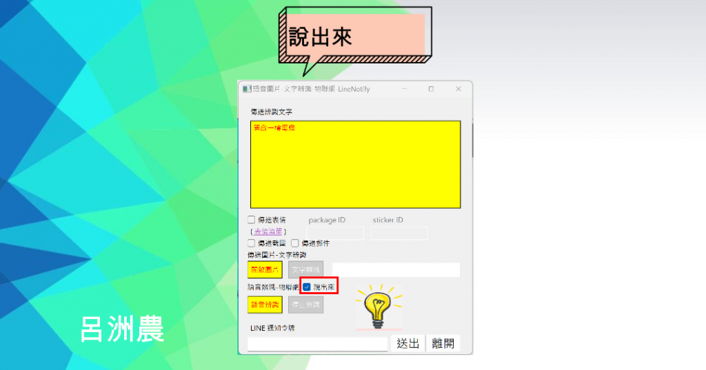Click the app icon in the title bar
This screenshot has width=706, height=370.
tap(247, 89)
